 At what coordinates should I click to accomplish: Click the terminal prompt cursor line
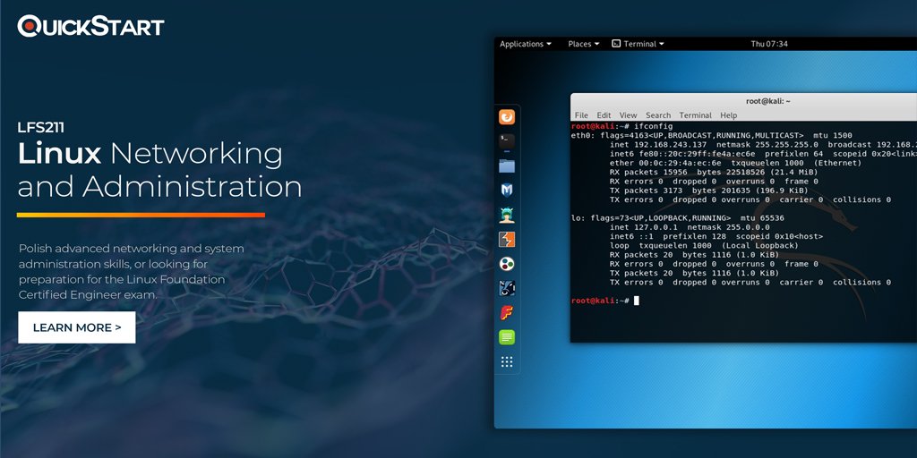click(x=604, y=301)
